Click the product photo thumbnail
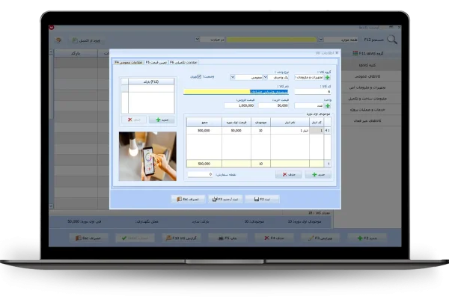This screenshot has height=299, width=449. click(147, 156)
